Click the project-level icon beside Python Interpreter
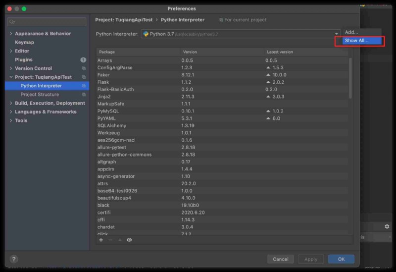The width and height of the screenshot is (396, 272). [84, 86]
